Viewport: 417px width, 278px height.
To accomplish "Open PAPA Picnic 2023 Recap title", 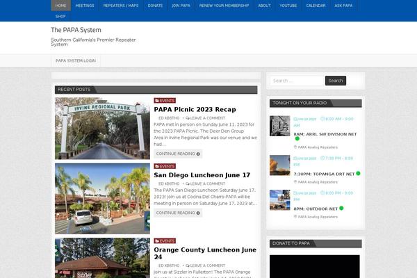I will [195, 109].
